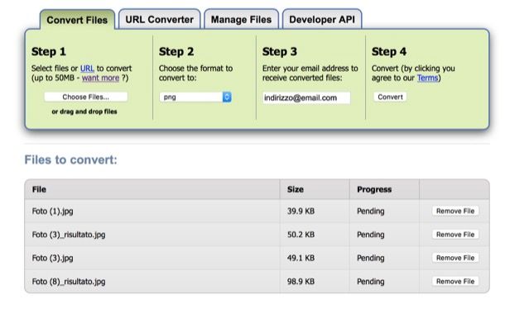
Task: Remove file Foto (3)_risultato.jpg
Action: tap(455, 235)
